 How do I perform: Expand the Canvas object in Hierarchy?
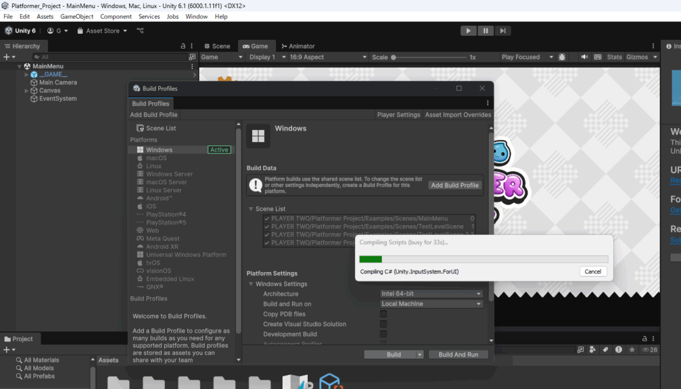pos(27,91)
